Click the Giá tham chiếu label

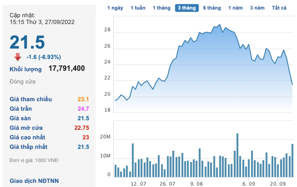(31, 99)
